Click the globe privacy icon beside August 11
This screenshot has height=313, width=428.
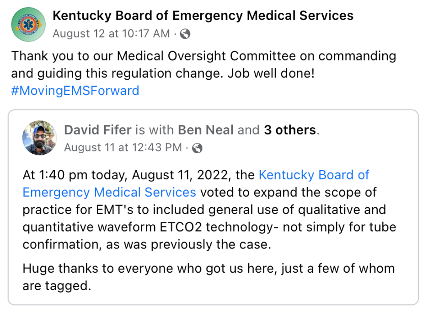pos(198,147)
